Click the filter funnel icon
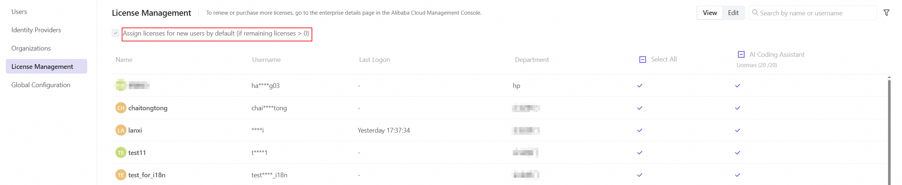The image size is (902, 185). click(x=886, y=13)
